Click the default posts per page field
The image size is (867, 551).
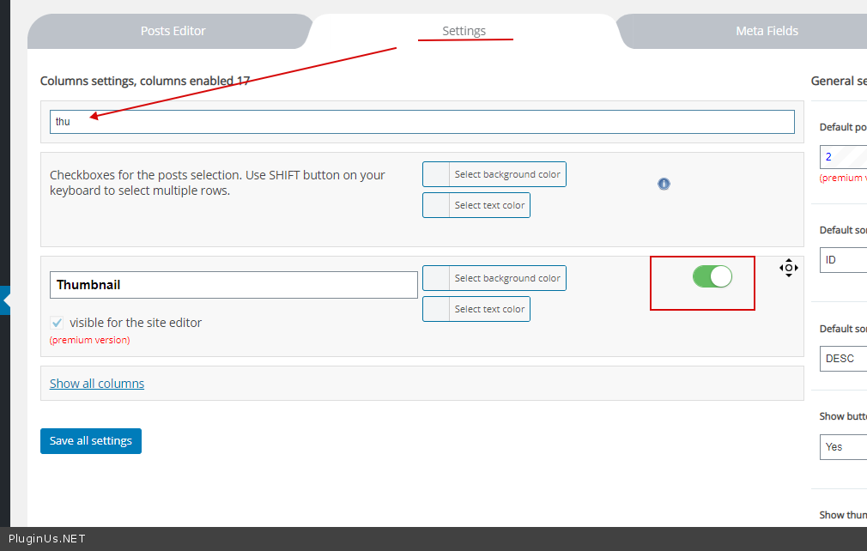[843, 157]
